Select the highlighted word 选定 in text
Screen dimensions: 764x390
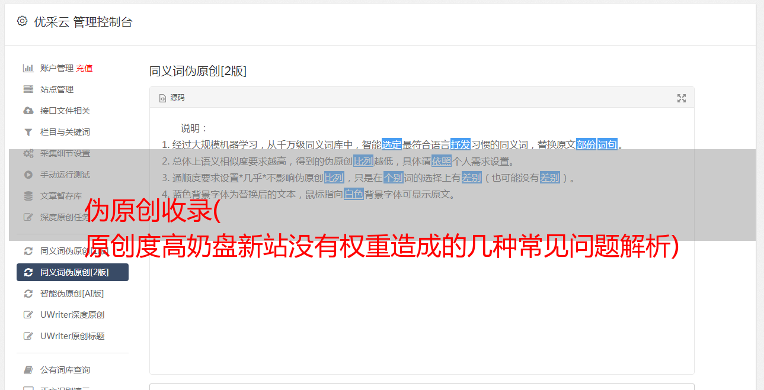tap(392, 144)
